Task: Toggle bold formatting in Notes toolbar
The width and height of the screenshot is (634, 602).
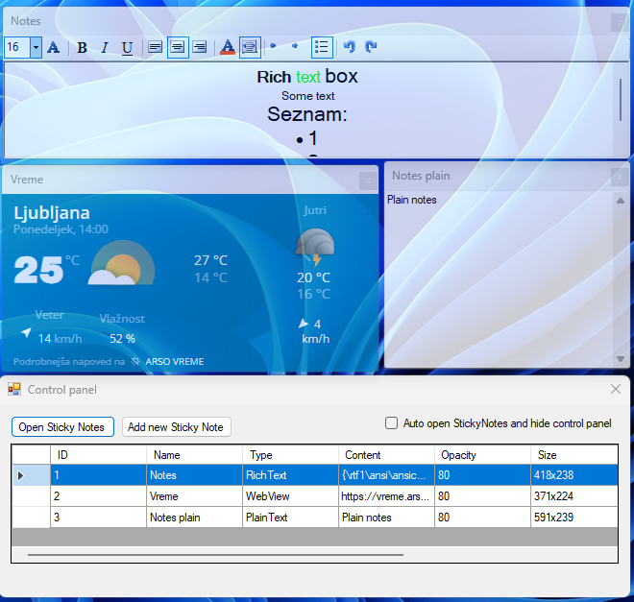Action: coord(83,47)
